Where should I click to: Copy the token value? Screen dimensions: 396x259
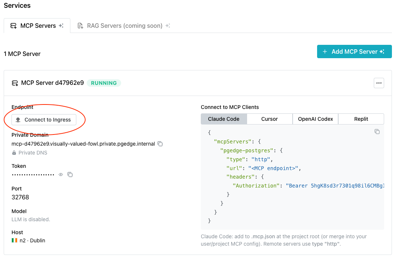[x=70, y=175]
